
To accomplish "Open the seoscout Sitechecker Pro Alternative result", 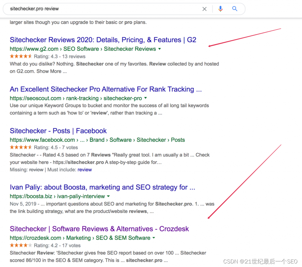I will click(x=106, y=89).
